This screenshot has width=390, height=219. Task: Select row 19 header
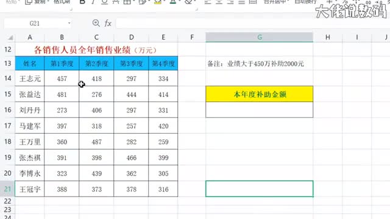coord(7,158)
